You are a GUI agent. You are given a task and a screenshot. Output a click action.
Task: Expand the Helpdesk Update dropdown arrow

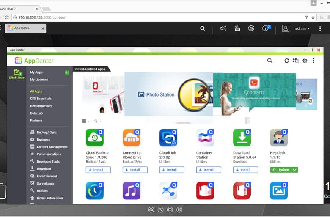tap(294, 170)
